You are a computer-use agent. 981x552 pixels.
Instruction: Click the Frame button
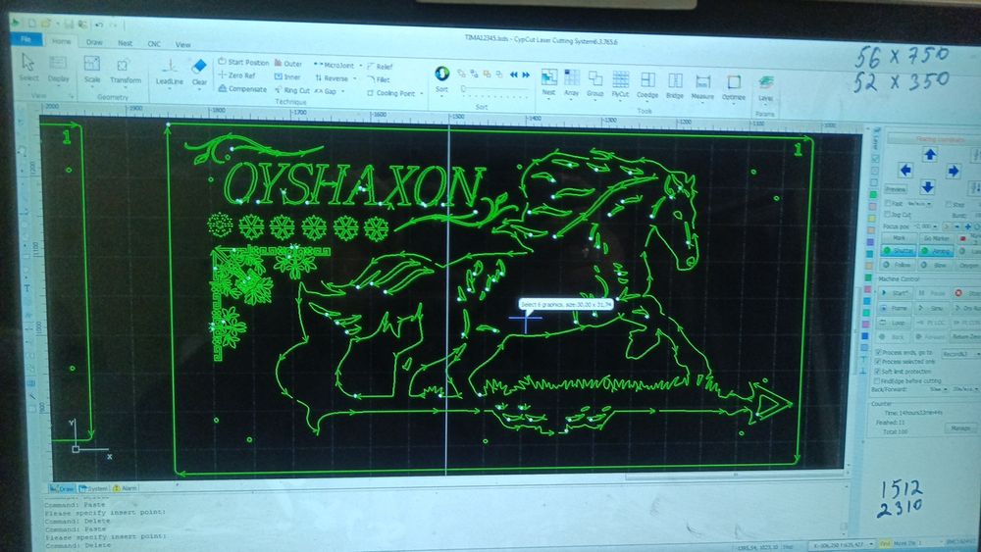[x=896, y=308]
